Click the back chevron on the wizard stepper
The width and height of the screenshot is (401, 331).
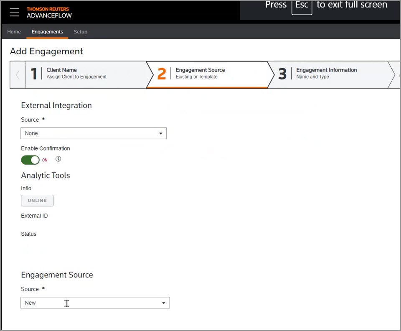coord(17,75)
